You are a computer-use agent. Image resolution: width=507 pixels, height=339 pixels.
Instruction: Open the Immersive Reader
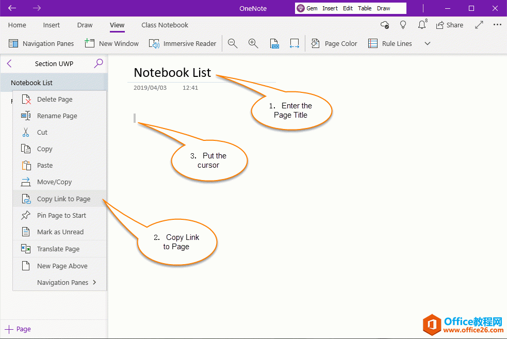pos(182,43)
